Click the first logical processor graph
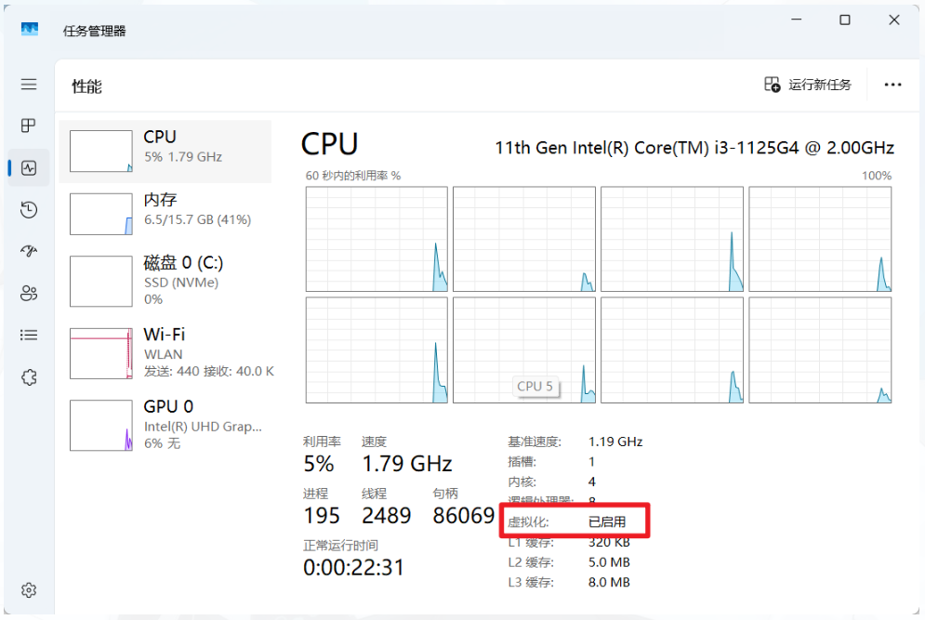This screenshot has height=620, width=925. pyautogui.click(x=377, y=239)
